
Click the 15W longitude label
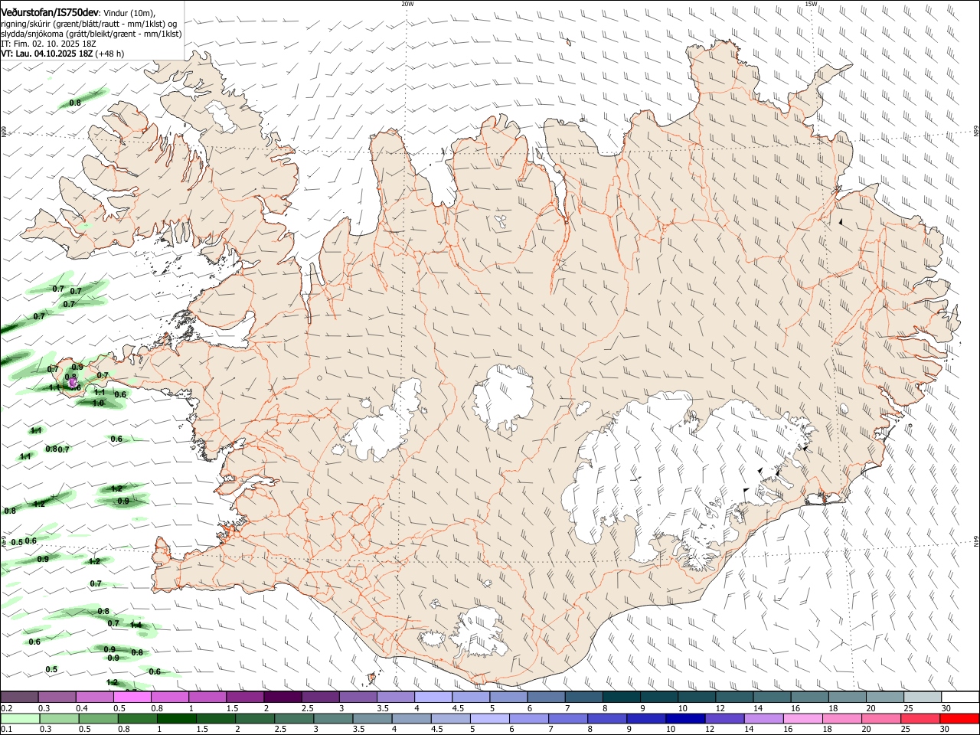811,4
